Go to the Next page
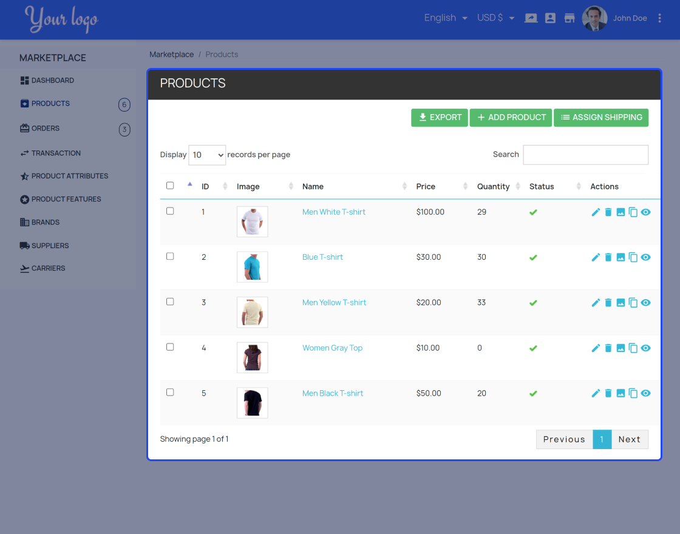The width and height of the screenshot is (680, 534). coord(630,439)
